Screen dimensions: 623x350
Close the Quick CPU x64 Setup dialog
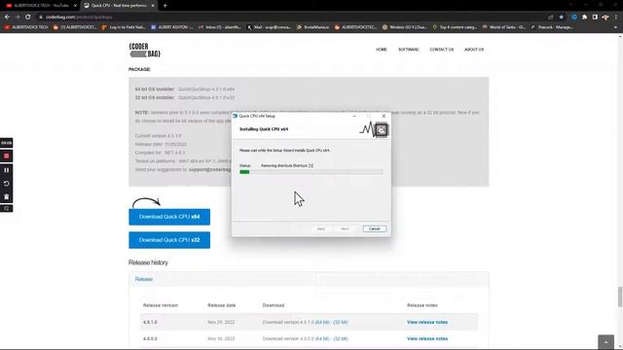384,116
